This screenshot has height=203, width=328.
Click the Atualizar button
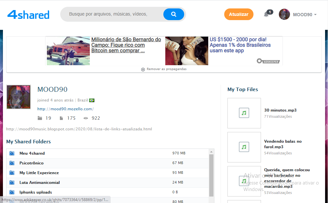pyautogui.click(x=239, y=14)
